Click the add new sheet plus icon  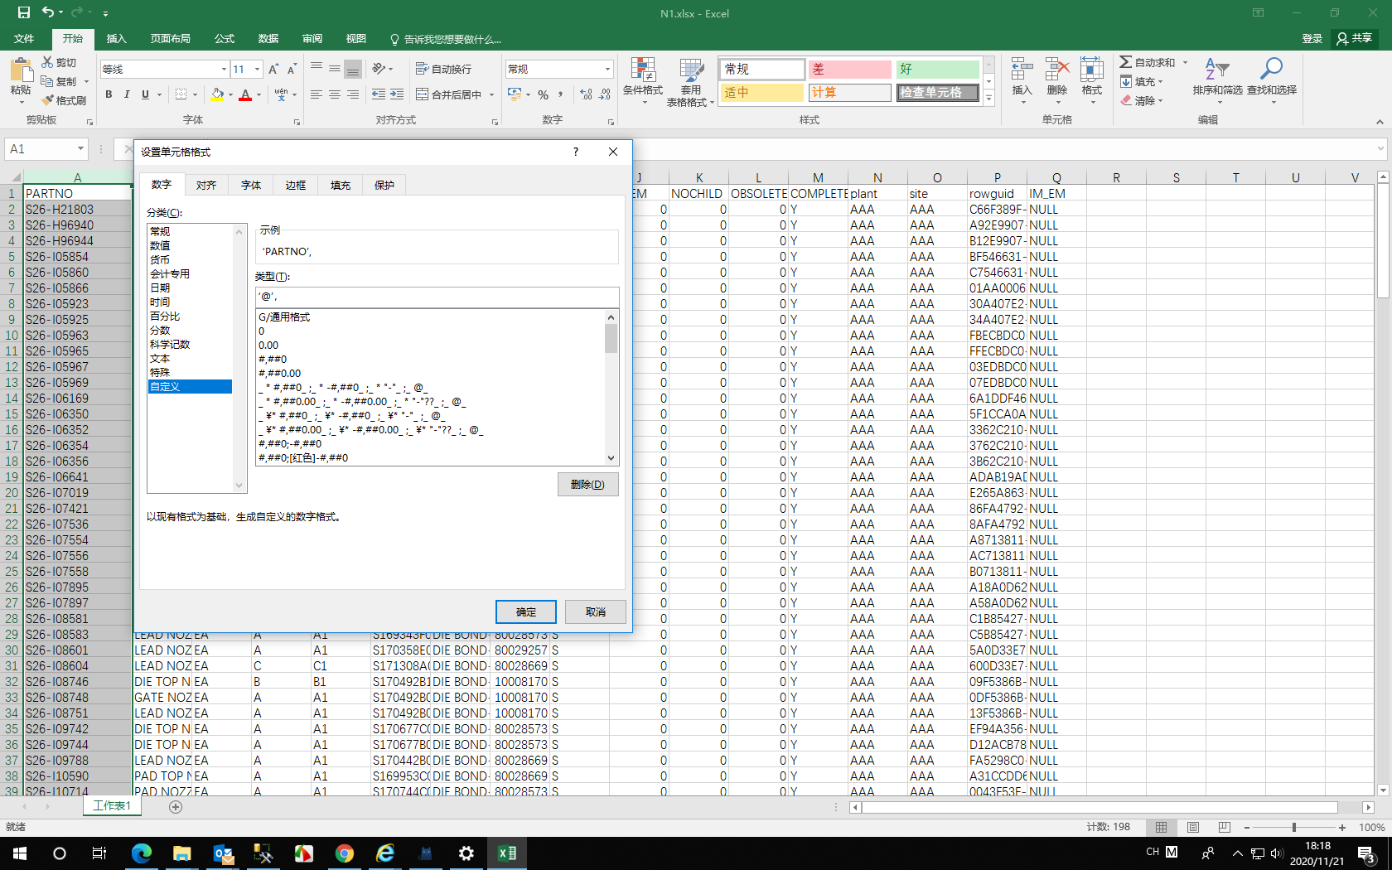[176, 806]
